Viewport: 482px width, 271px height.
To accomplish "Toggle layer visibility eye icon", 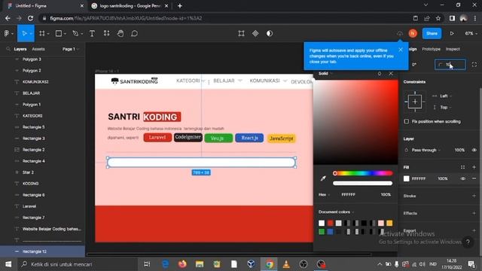I will pos(474,150).
